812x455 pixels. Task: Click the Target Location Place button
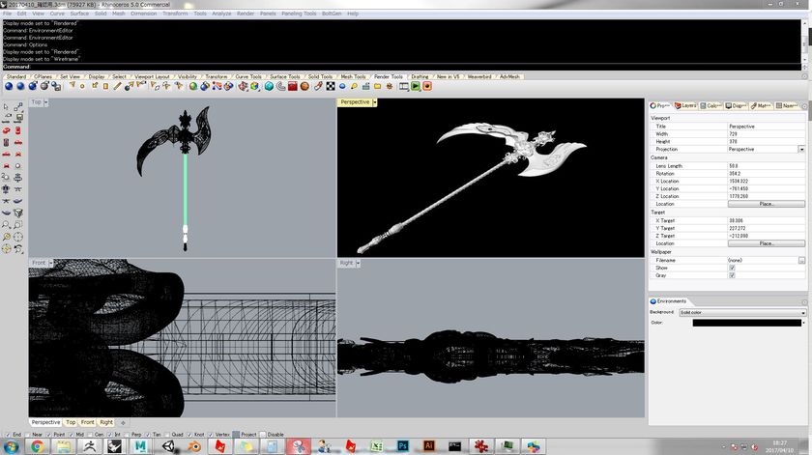[767, 243]
